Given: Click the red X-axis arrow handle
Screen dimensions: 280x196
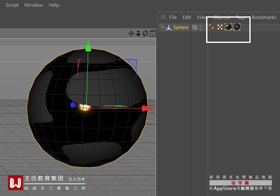Looking at the screenshot, I should pos(148,108).
